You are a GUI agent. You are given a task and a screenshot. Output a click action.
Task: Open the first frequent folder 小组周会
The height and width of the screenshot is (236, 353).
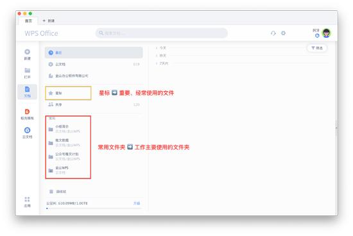coord(68,129)
